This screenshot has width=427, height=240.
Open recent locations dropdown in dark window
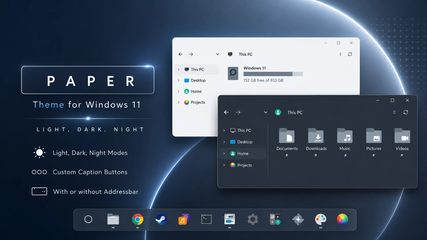(266, 112)
